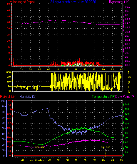Image resolution: width=137 pixels, height=164 pixels.
Task: Click the red '50' windspeed axis value
Action: click(9, 4)
